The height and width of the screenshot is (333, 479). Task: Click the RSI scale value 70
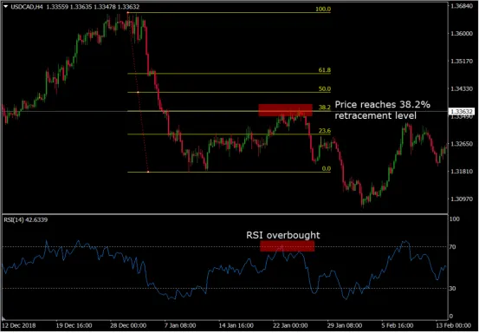453,247
